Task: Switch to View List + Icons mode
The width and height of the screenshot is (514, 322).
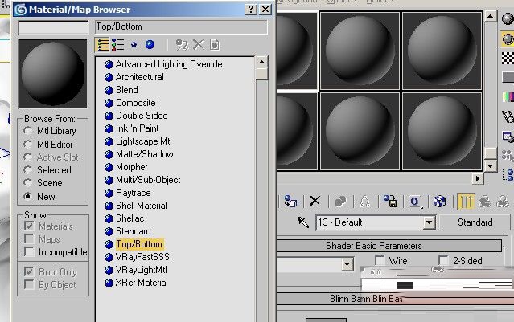Action: (117, 45)
